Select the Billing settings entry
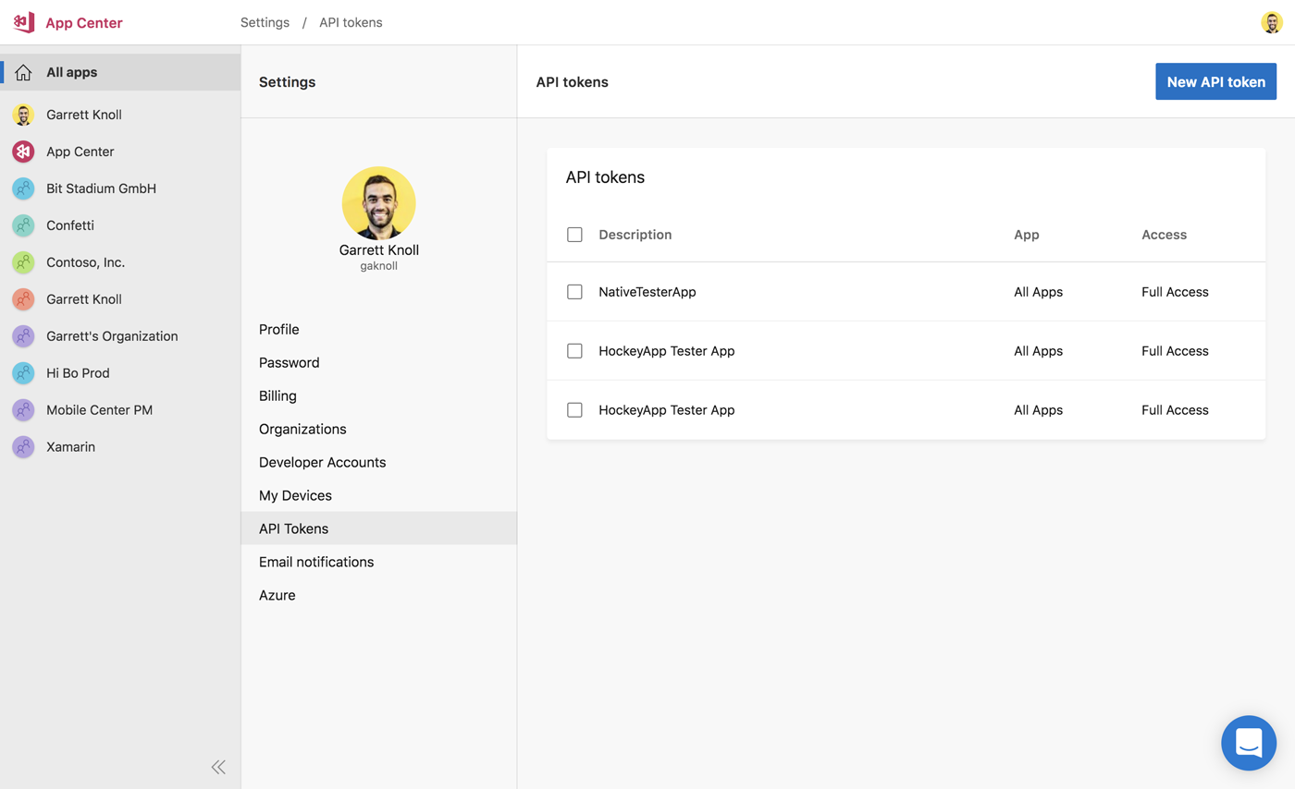This screenshot has width=1295, height=789. coord(277,395)
